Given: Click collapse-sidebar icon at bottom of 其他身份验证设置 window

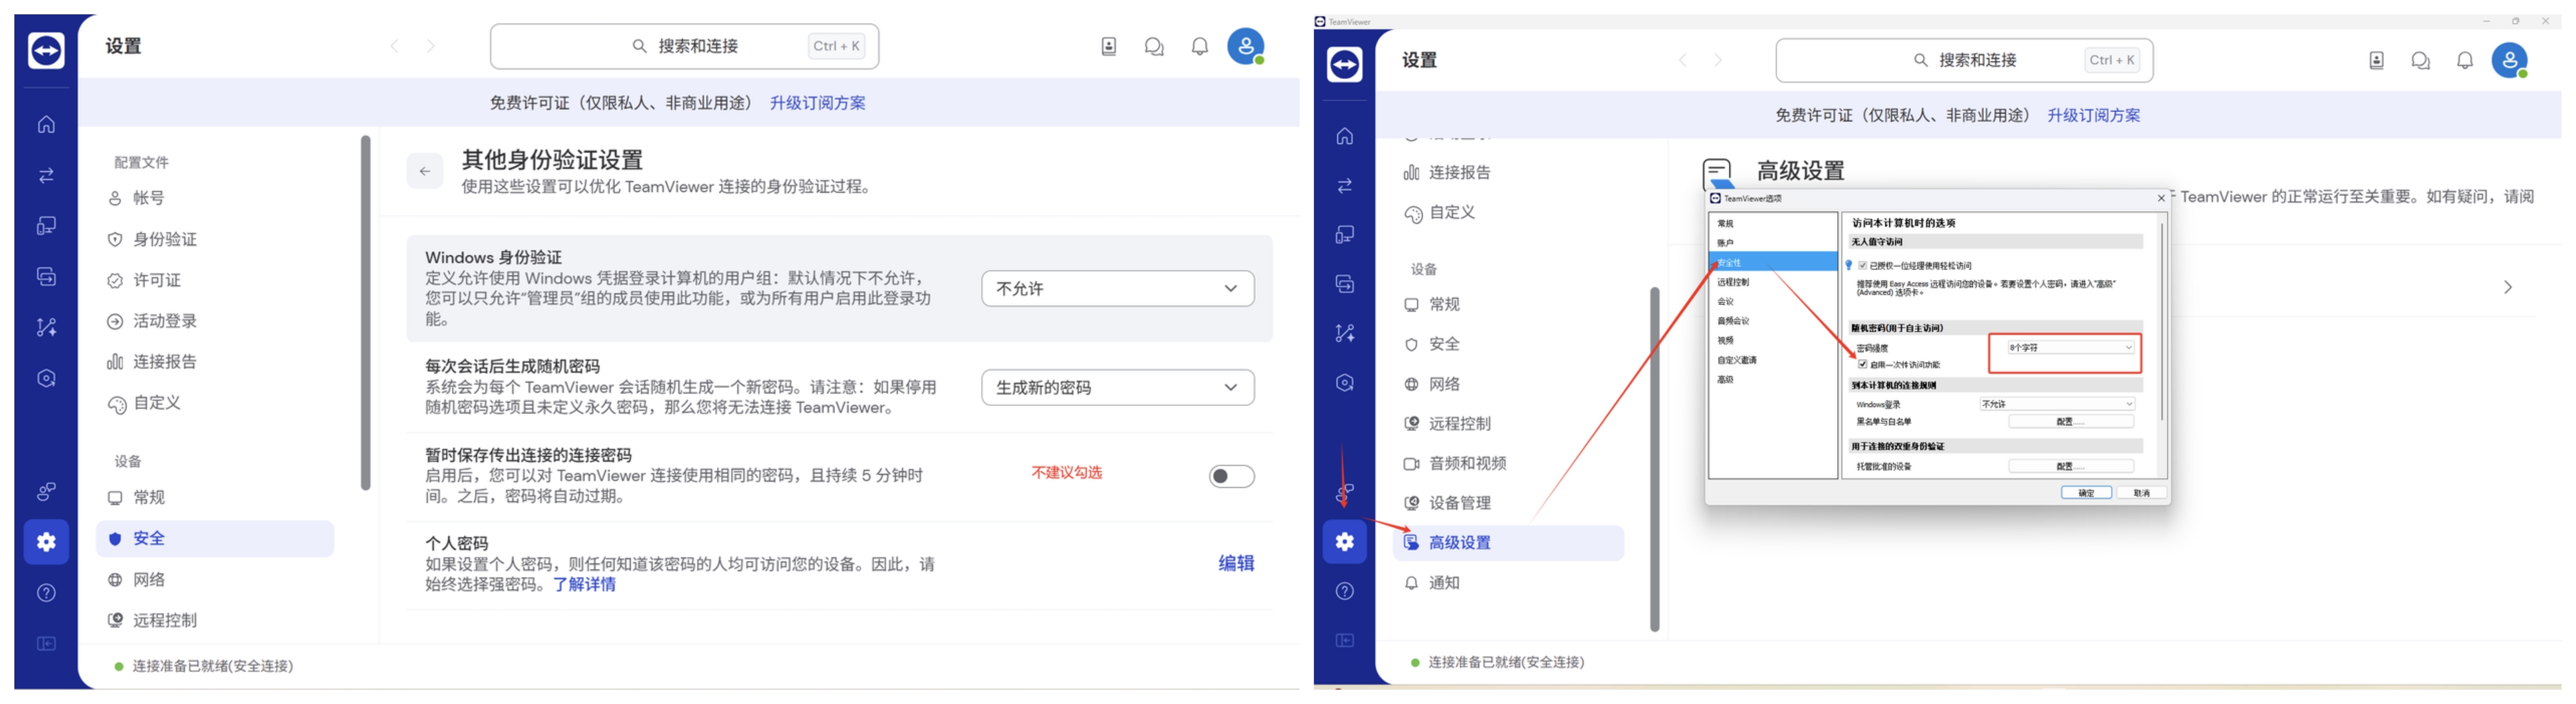Looking at the screenshot, I should coord(46,644).
